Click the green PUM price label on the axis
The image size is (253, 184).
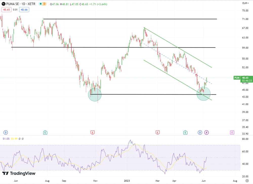[237, 78]
